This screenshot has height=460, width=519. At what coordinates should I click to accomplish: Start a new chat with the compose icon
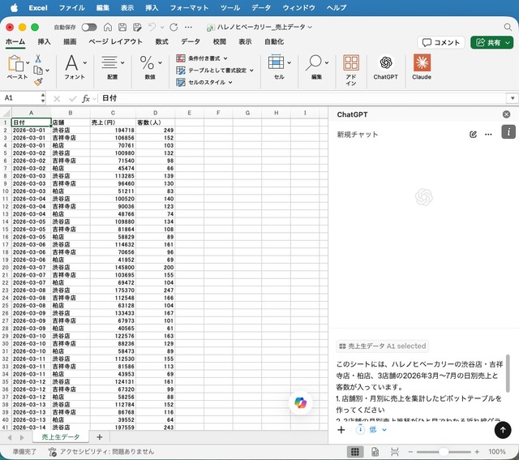point(473,134)
